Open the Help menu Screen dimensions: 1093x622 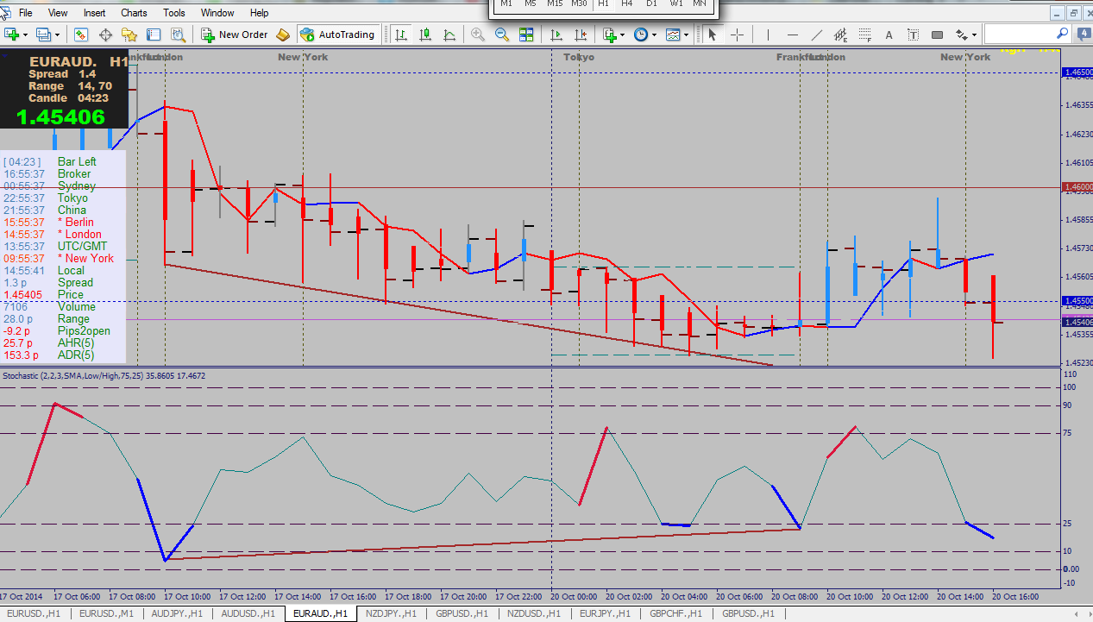coord(259,13)
